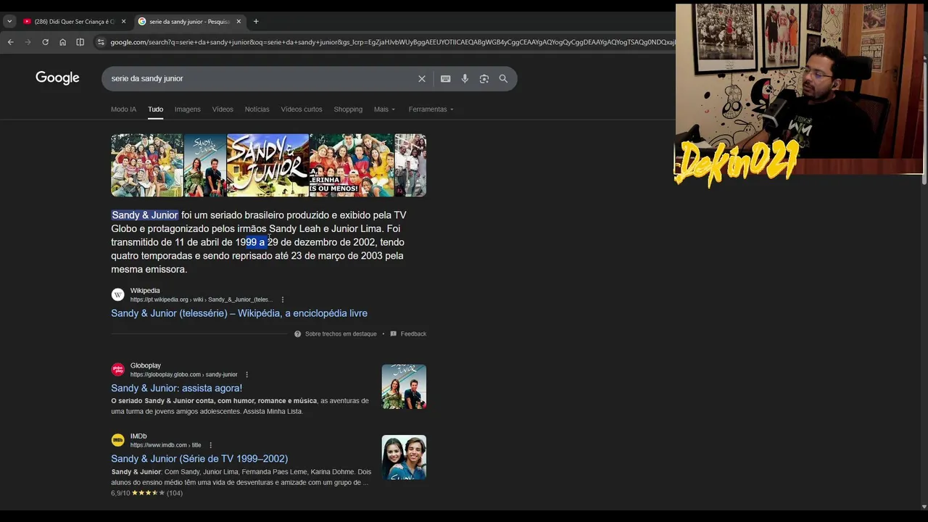Go back to previous page in browser
The image size is (928, 522).
tap(10, 42)
